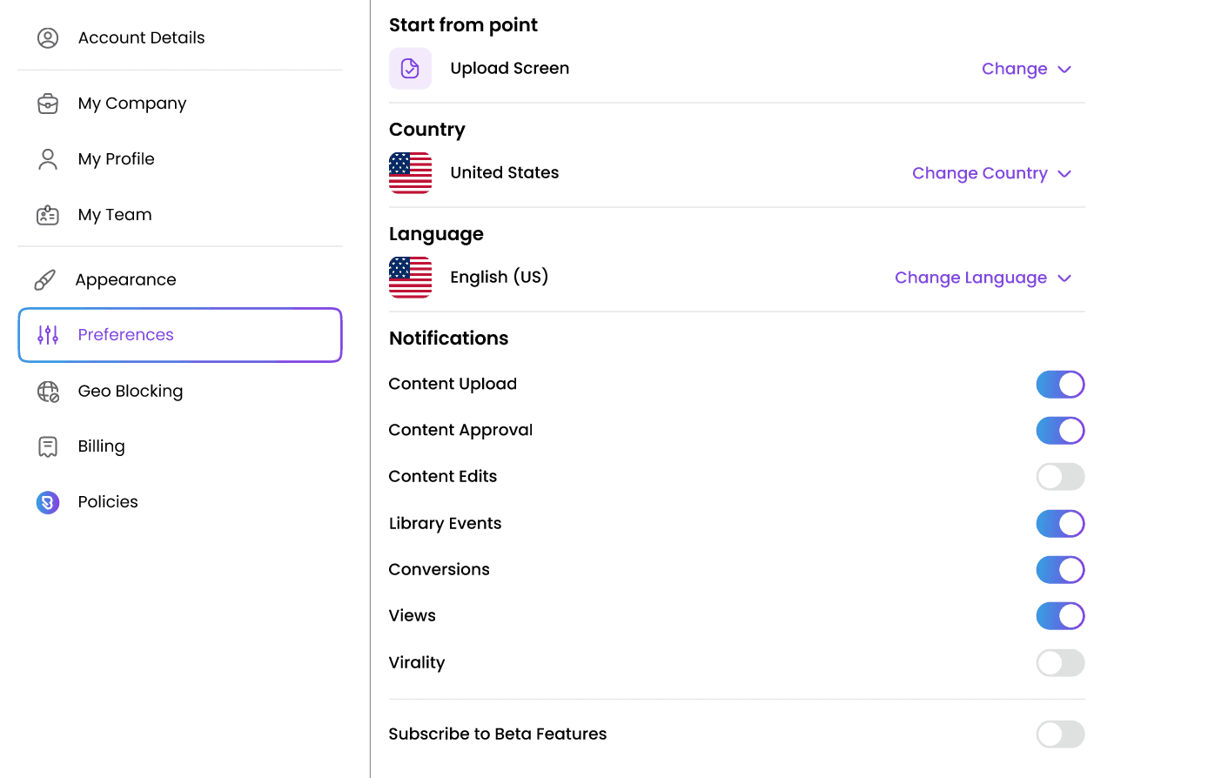Open the Policies page

[108, 502]
